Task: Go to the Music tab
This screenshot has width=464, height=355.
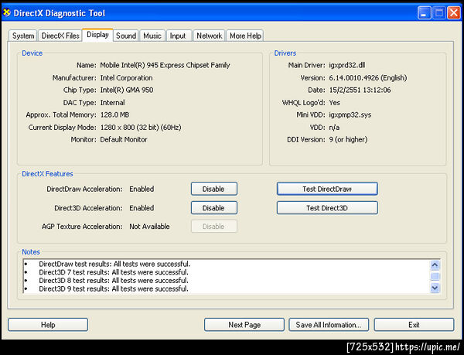Action: (152, 36)
